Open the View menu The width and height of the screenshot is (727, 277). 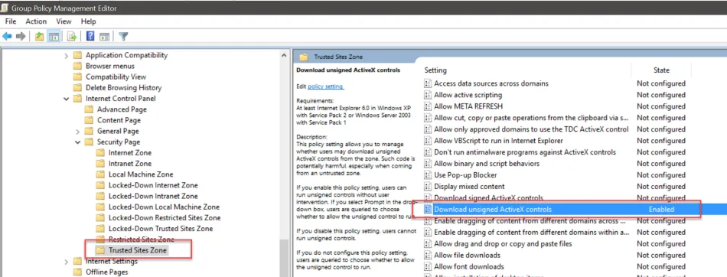point(64,21)
